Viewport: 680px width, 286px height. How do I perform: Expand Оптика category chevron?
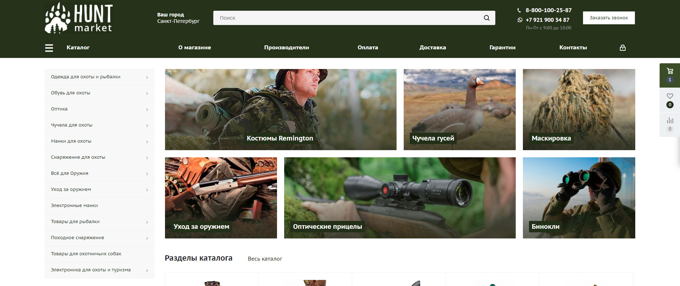[x=147, y=109]
